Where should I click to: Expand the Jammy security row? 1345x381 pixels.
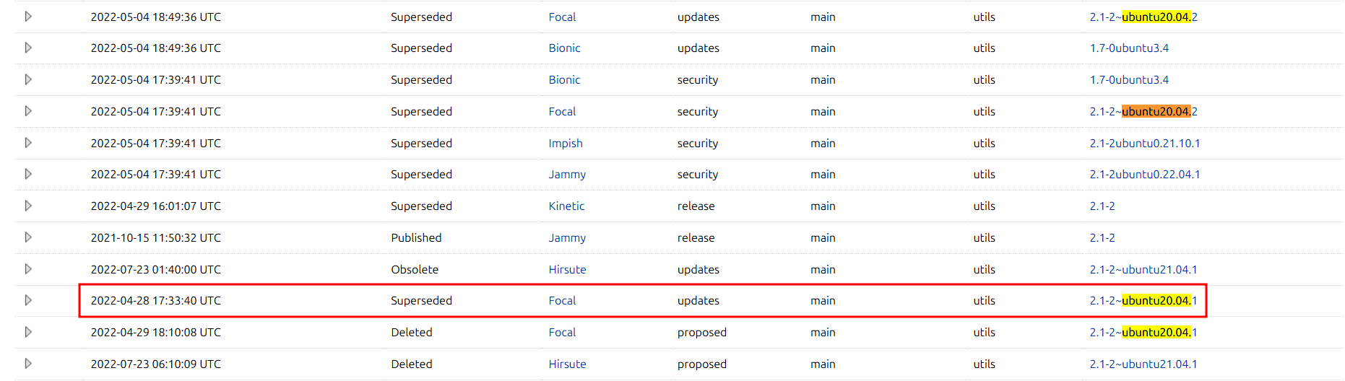click(28, 174)
